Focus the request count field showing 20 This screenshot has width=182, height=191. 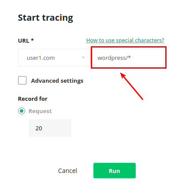coord(50,128)
